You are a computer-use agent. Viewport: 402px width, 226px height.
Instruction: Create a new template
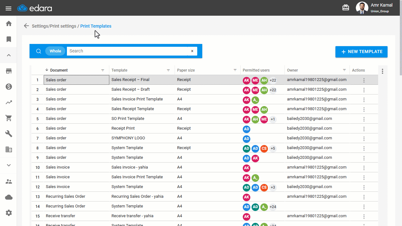(x=361, y=52)
